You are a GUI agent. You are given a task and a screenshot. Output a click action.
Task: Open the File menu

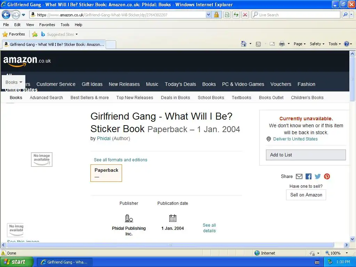(x=6, y=25)
